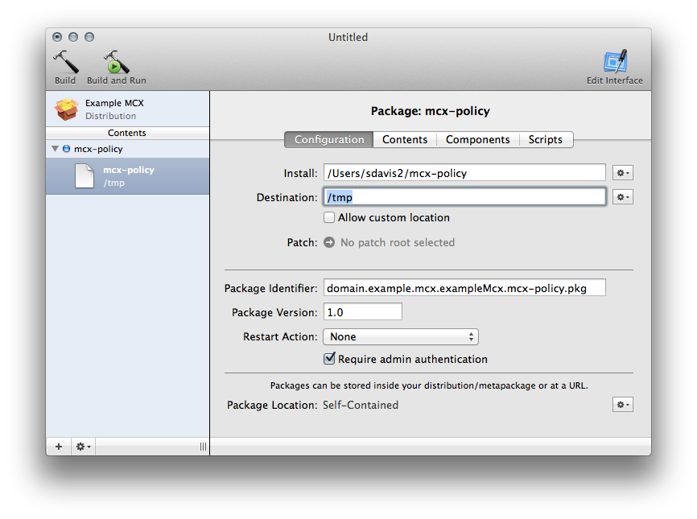Toggle Require admin authentication checkbox
Viewport: 697px width, 519px height.
point(329,359)
